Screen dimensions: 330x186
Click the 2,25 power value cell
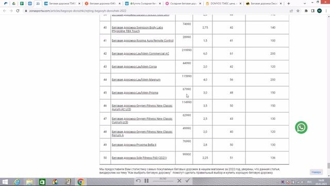203,158
